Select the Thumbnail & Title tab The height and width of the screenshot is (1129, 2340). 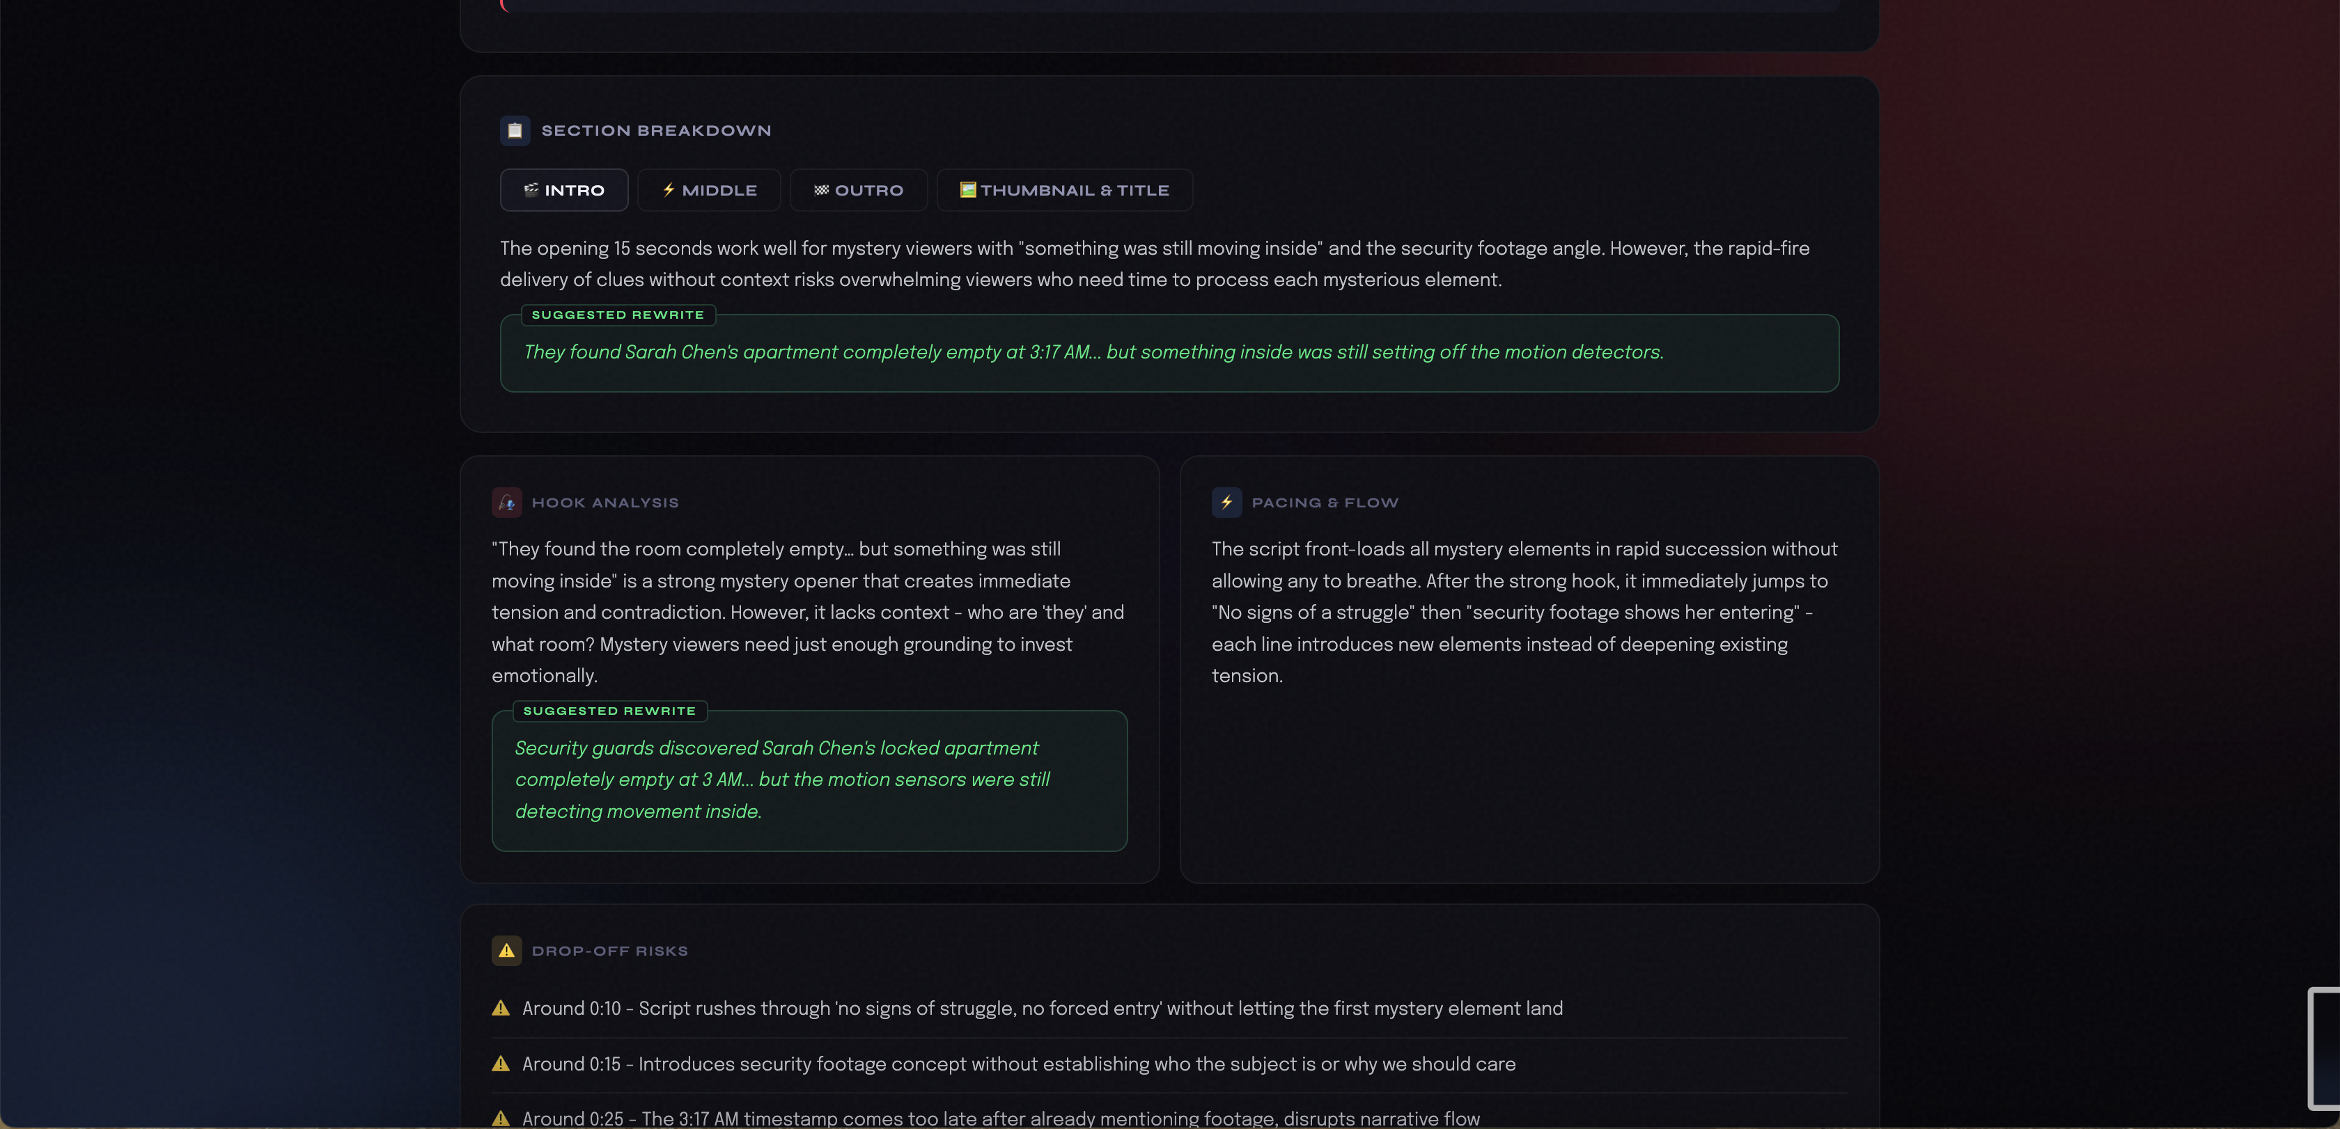pos(1063,191)
